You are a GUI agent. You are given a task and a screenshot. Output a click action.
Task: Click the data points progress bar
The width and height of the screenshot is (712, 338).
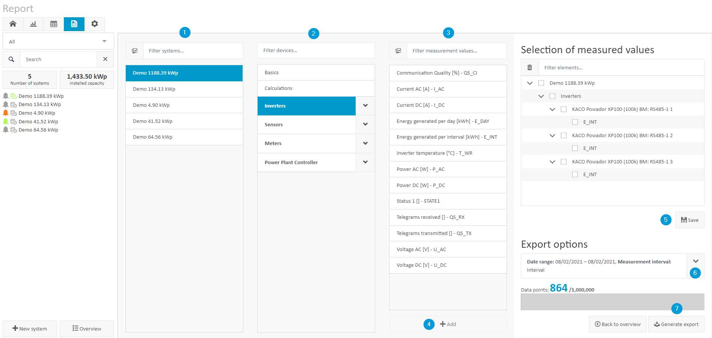click(612, 302)
